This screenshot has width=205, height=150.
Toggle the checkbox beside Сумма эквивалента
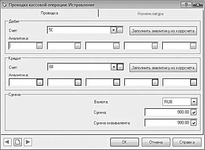[194, 123]
